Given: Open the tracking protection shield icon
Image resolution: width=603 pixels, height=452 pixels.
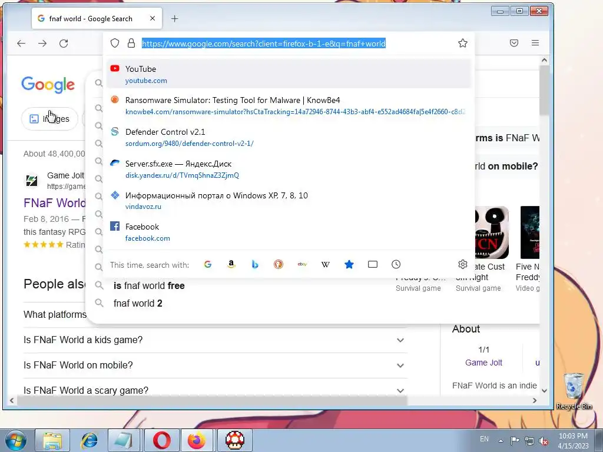Looking at the screenshot, I should click(115, 43).
